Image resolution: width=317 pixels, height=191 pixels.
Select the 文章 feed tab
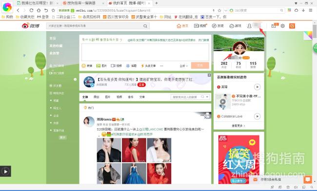pos(142,97)
